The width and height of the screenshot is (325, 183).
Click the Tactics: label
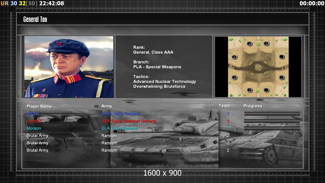pos(141,77)
